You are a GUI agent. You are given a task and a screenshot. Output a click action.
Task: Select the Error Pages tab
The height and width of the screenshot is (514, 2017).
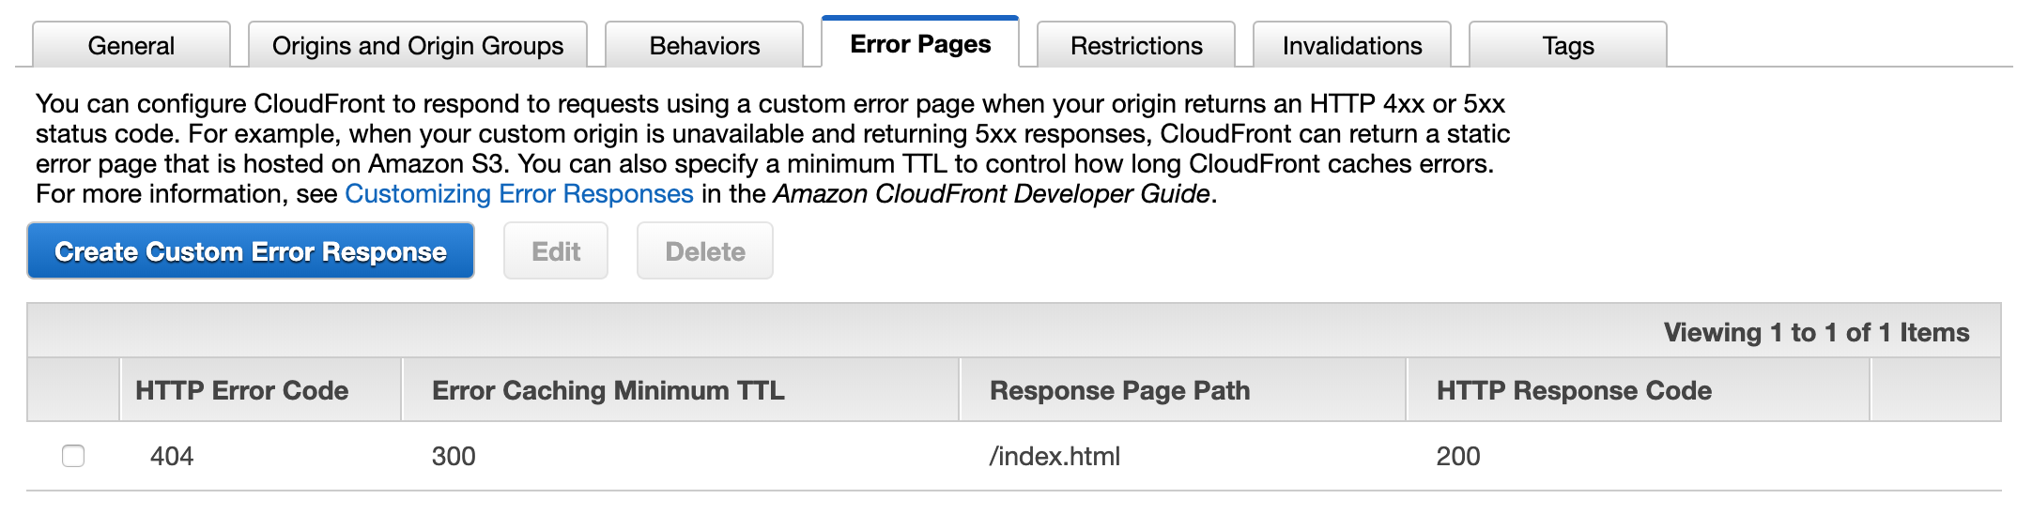[920, 44]
